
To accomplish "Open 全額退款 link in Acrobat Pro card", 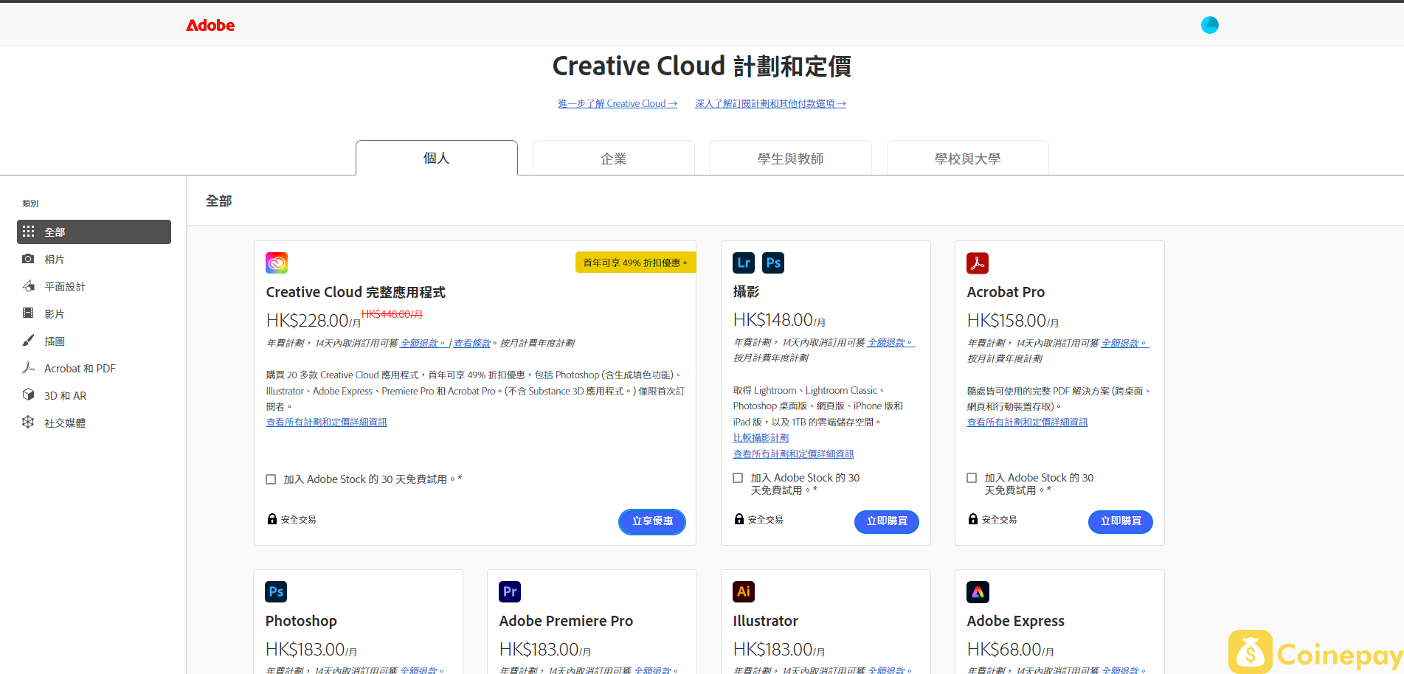I will 1124,344.
